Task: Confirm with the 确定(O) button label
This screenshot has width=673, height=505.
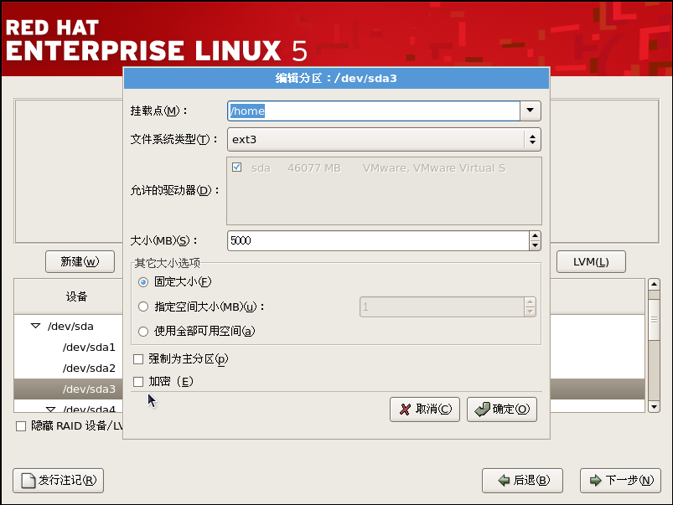Action: point(510,409)
